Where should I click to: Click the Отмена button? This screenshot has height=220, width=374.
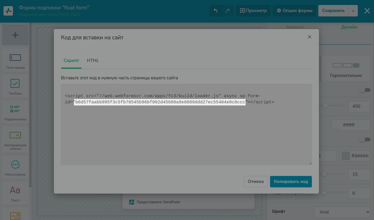point(256,182)
